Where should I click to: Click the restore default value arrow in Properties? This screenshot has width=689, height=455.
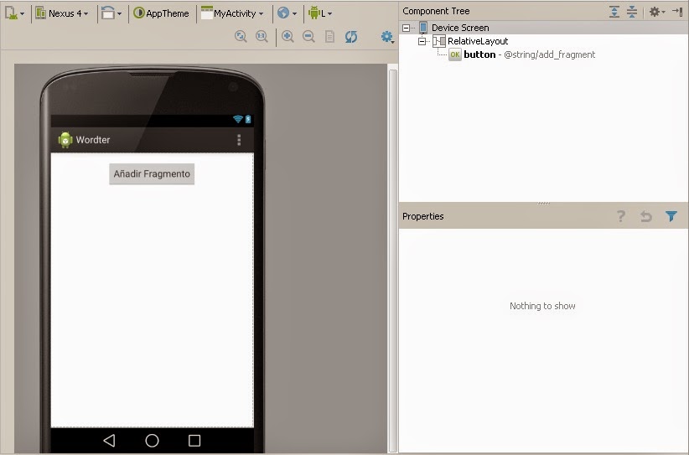646,216
